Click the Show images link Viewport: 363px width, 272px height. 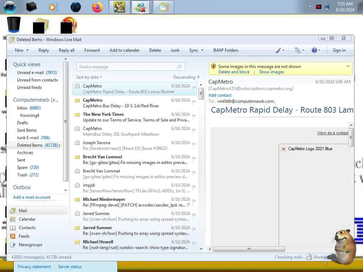271,72
